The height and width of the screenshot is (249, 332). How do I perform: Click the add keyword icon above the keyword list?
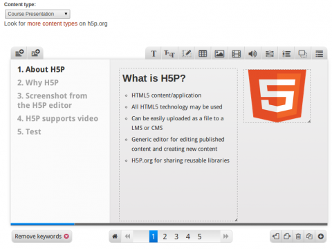pos(19,53)
